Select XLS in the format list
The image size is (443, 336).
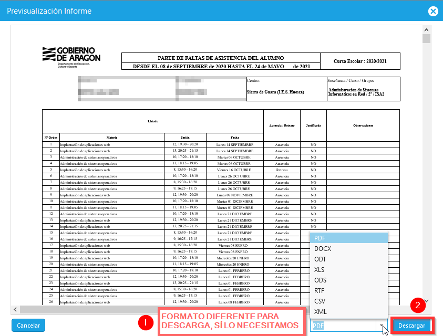click(x=348, y=269)
